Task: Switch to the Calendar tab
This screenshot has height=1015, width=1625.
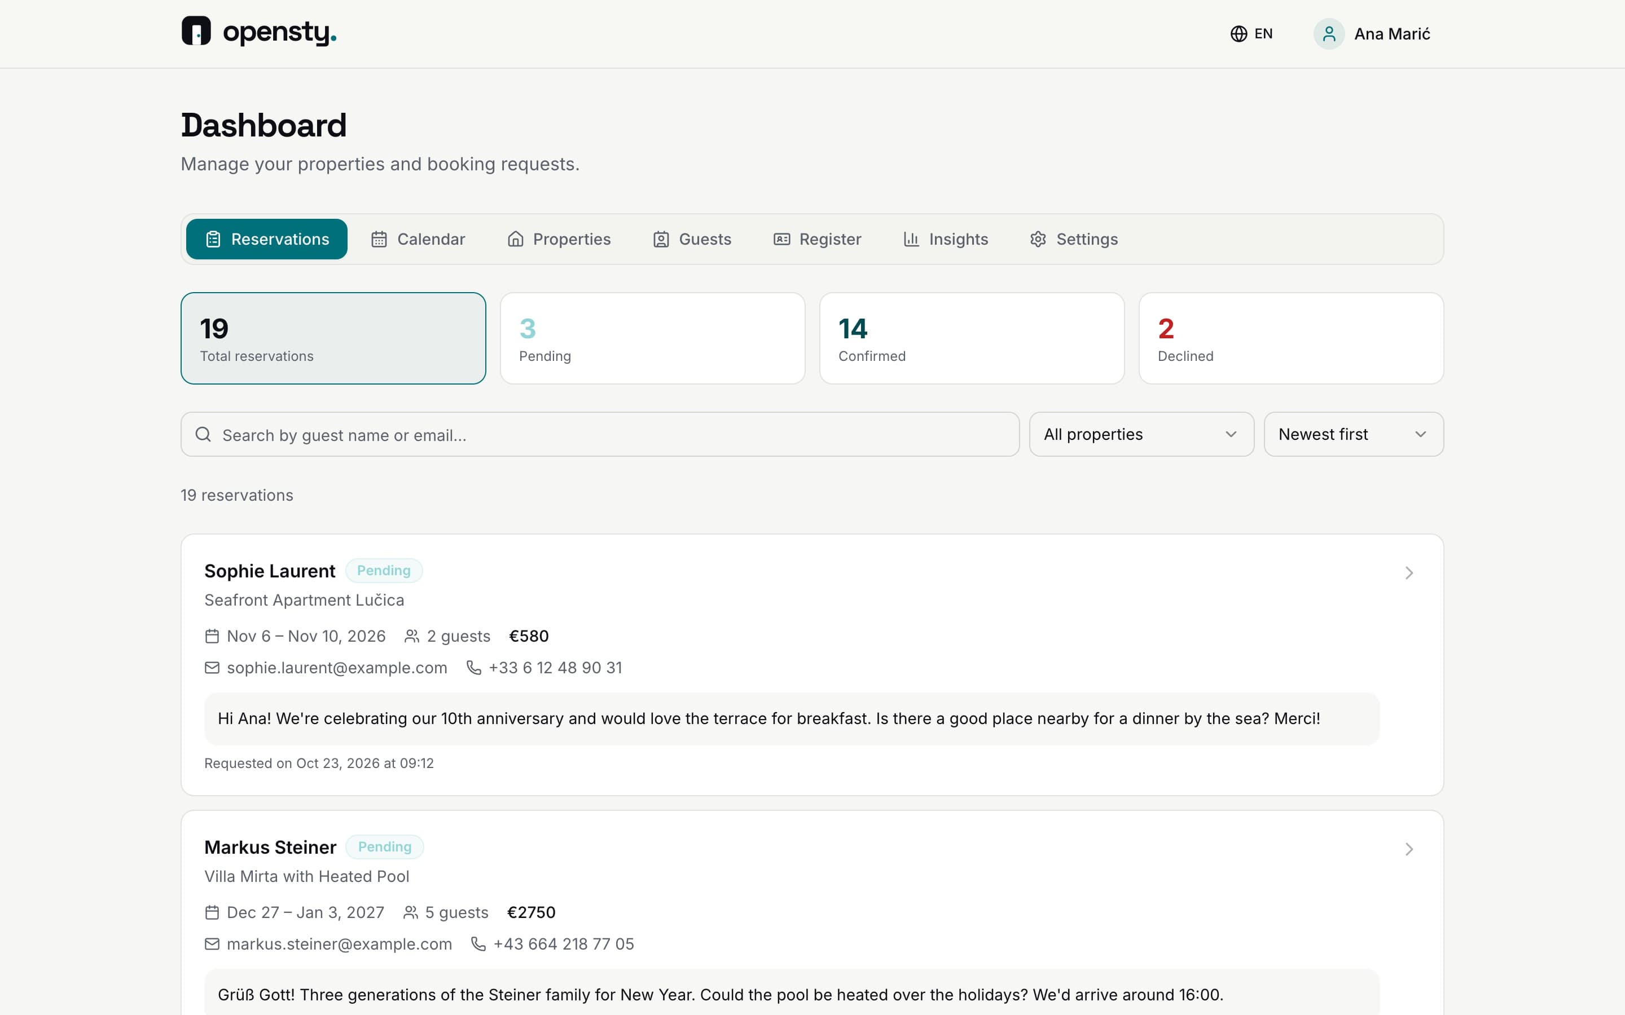Action: [418, 239]
